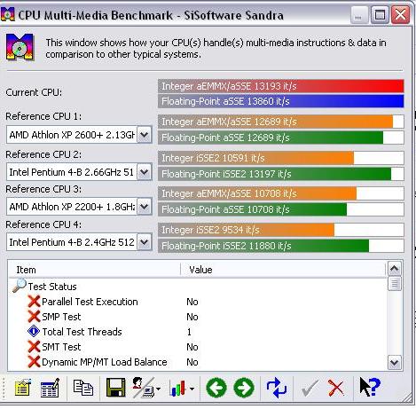Maximize the Sandra benchmark window
This screenshot has height=409, width=416.
(x=380, y=15)
